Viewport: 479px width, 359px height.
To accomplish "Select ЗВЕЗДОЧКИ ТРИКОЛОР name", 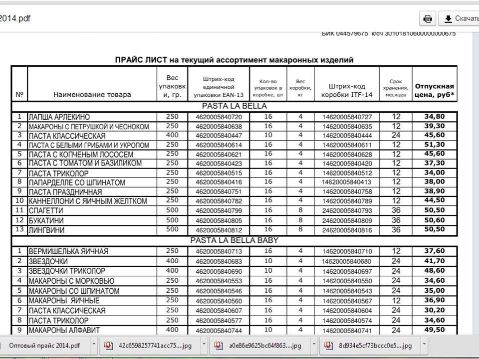I will [67, 271].
